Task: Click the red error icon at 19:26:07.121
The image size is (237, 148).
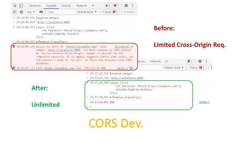Action: pos(14,47)
